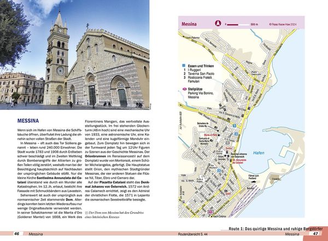Click page number 46 in the footer
This screenshot has height=241, width=328.
pos(17,234)
